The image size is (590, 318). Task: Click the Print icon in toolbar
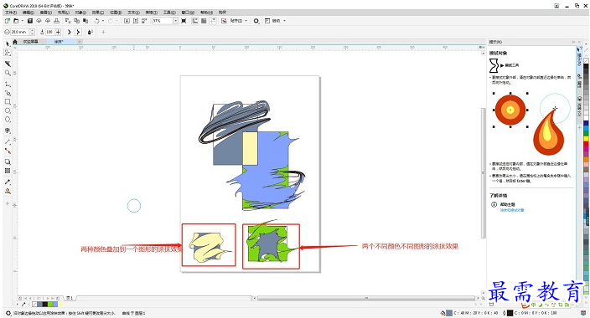(56, 21)
